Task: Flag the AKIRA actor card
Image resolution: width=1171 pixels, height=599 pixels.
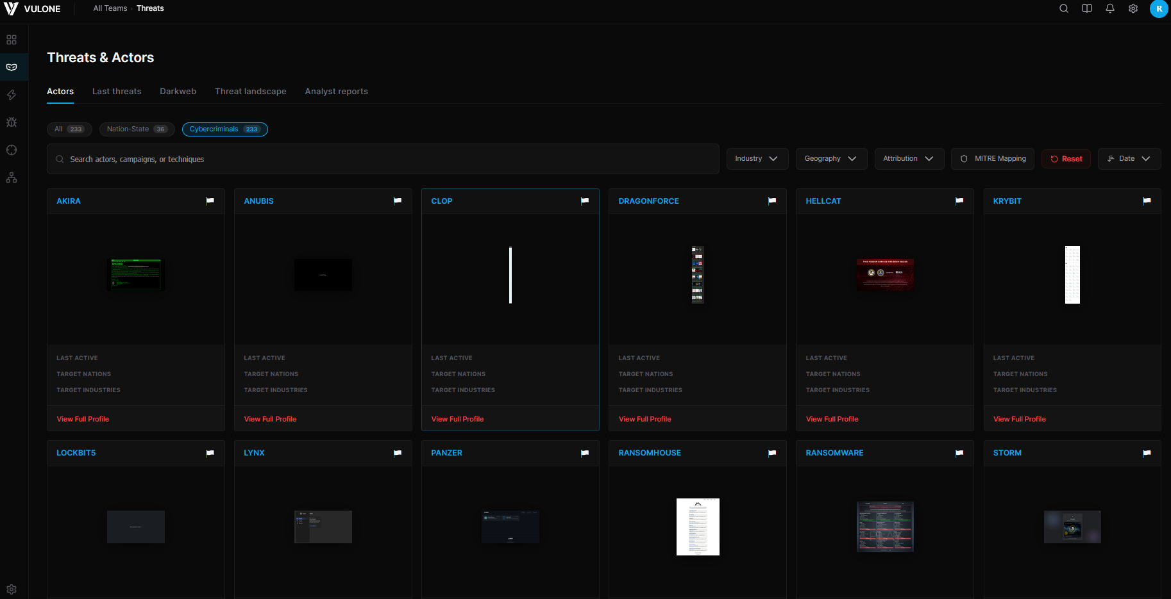Action: pyautogui.click(x=210, y=201)
